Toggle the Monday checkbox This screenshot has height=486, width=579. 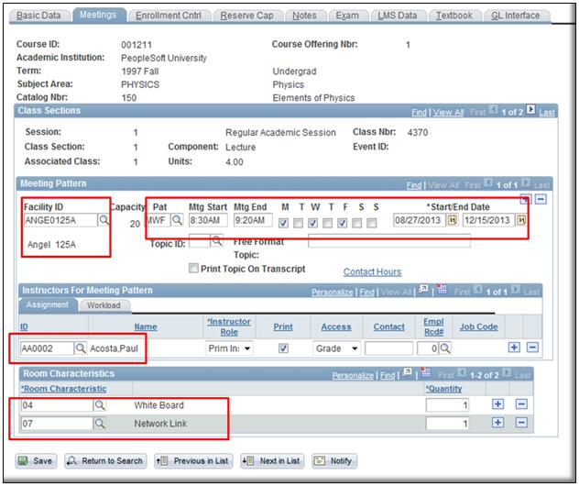284,223
